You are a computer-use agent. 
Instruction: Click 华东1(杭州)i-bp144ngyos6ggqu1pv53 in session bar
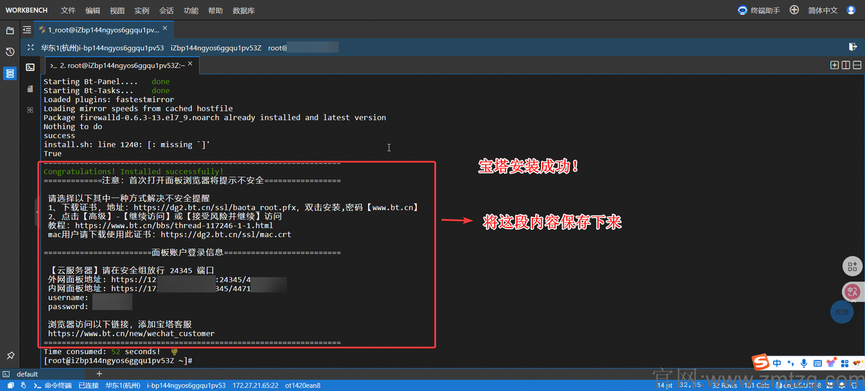pyautogui.click(x=103, y=48)
